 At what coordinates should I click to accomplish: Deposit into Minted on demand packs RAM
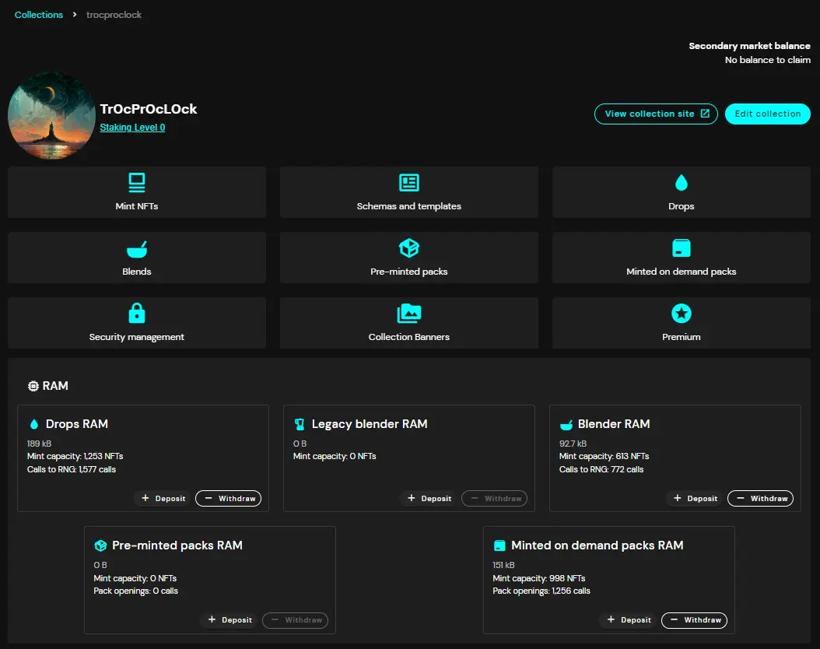pyautogui.click(x=629, y=619)
